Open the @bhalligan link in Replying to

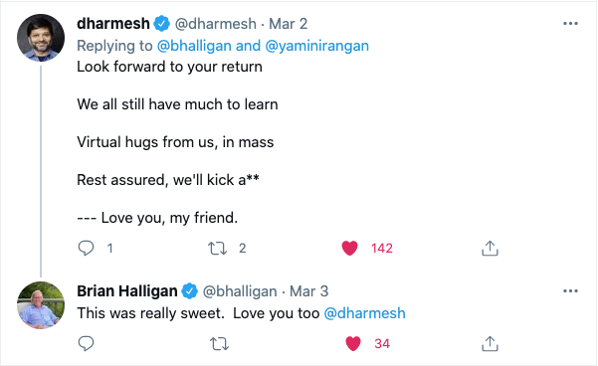194,46
